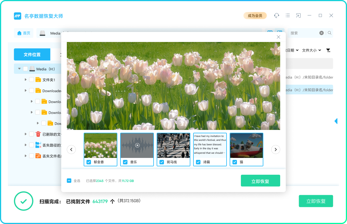Viewport: 347px width, 224px height.
Task: Open the hamburger menu icon in title bar
Action: [x=287, y=15]
